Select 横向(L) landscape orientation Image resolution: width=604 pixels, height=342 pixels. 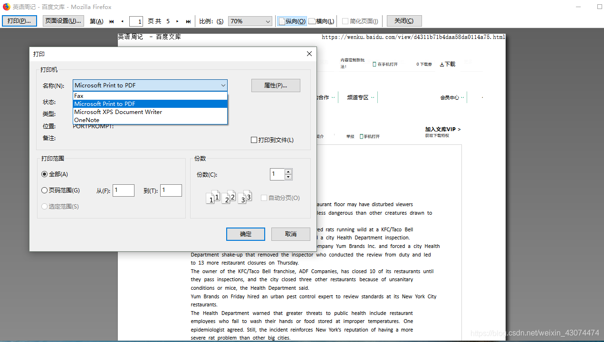tap(322, 21)
